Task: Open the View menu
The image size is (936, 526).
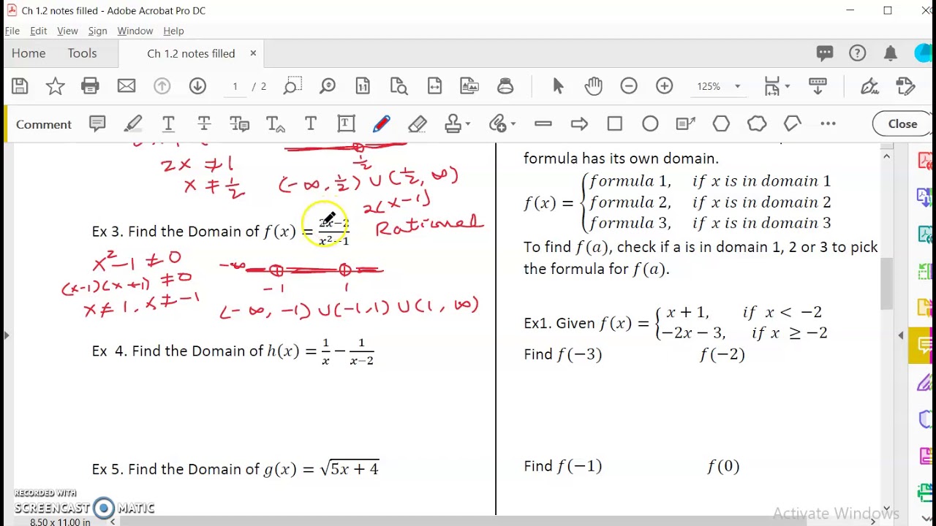Action: (67, 31)
